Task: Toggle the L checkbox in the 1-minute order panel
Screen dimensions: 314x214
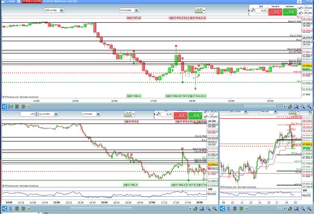Action: (205, 117)
